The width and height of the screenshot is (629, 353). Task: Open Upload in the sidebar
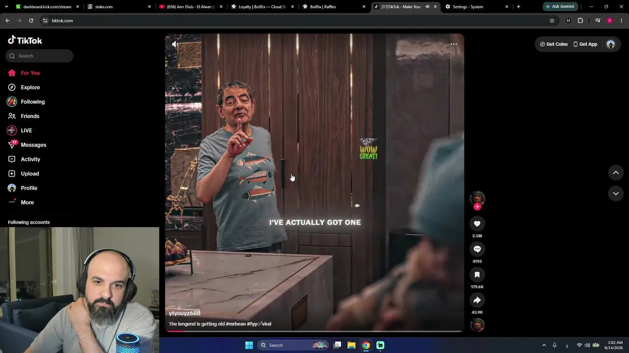[29, 174]
